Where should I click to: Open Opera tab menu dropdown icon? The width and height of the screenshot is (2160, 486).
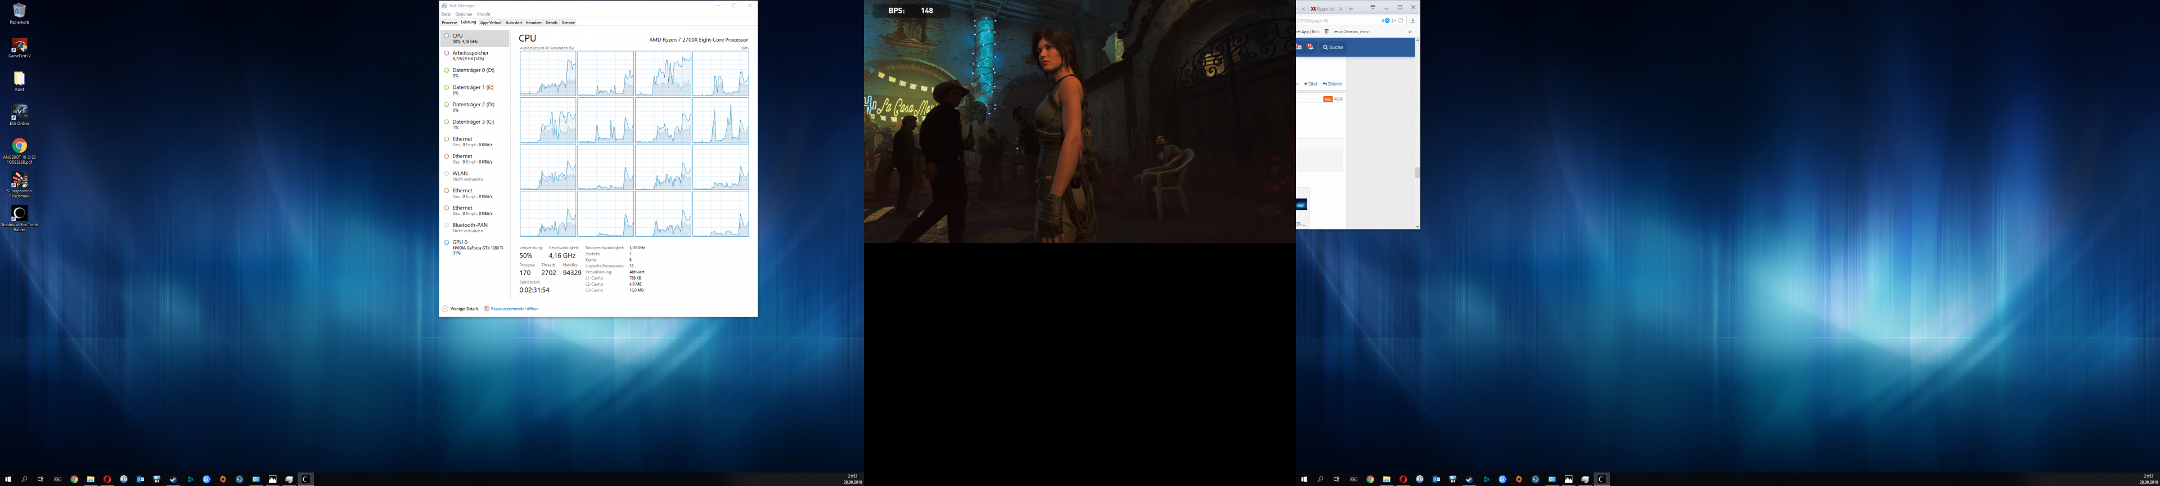[1372, 7]
